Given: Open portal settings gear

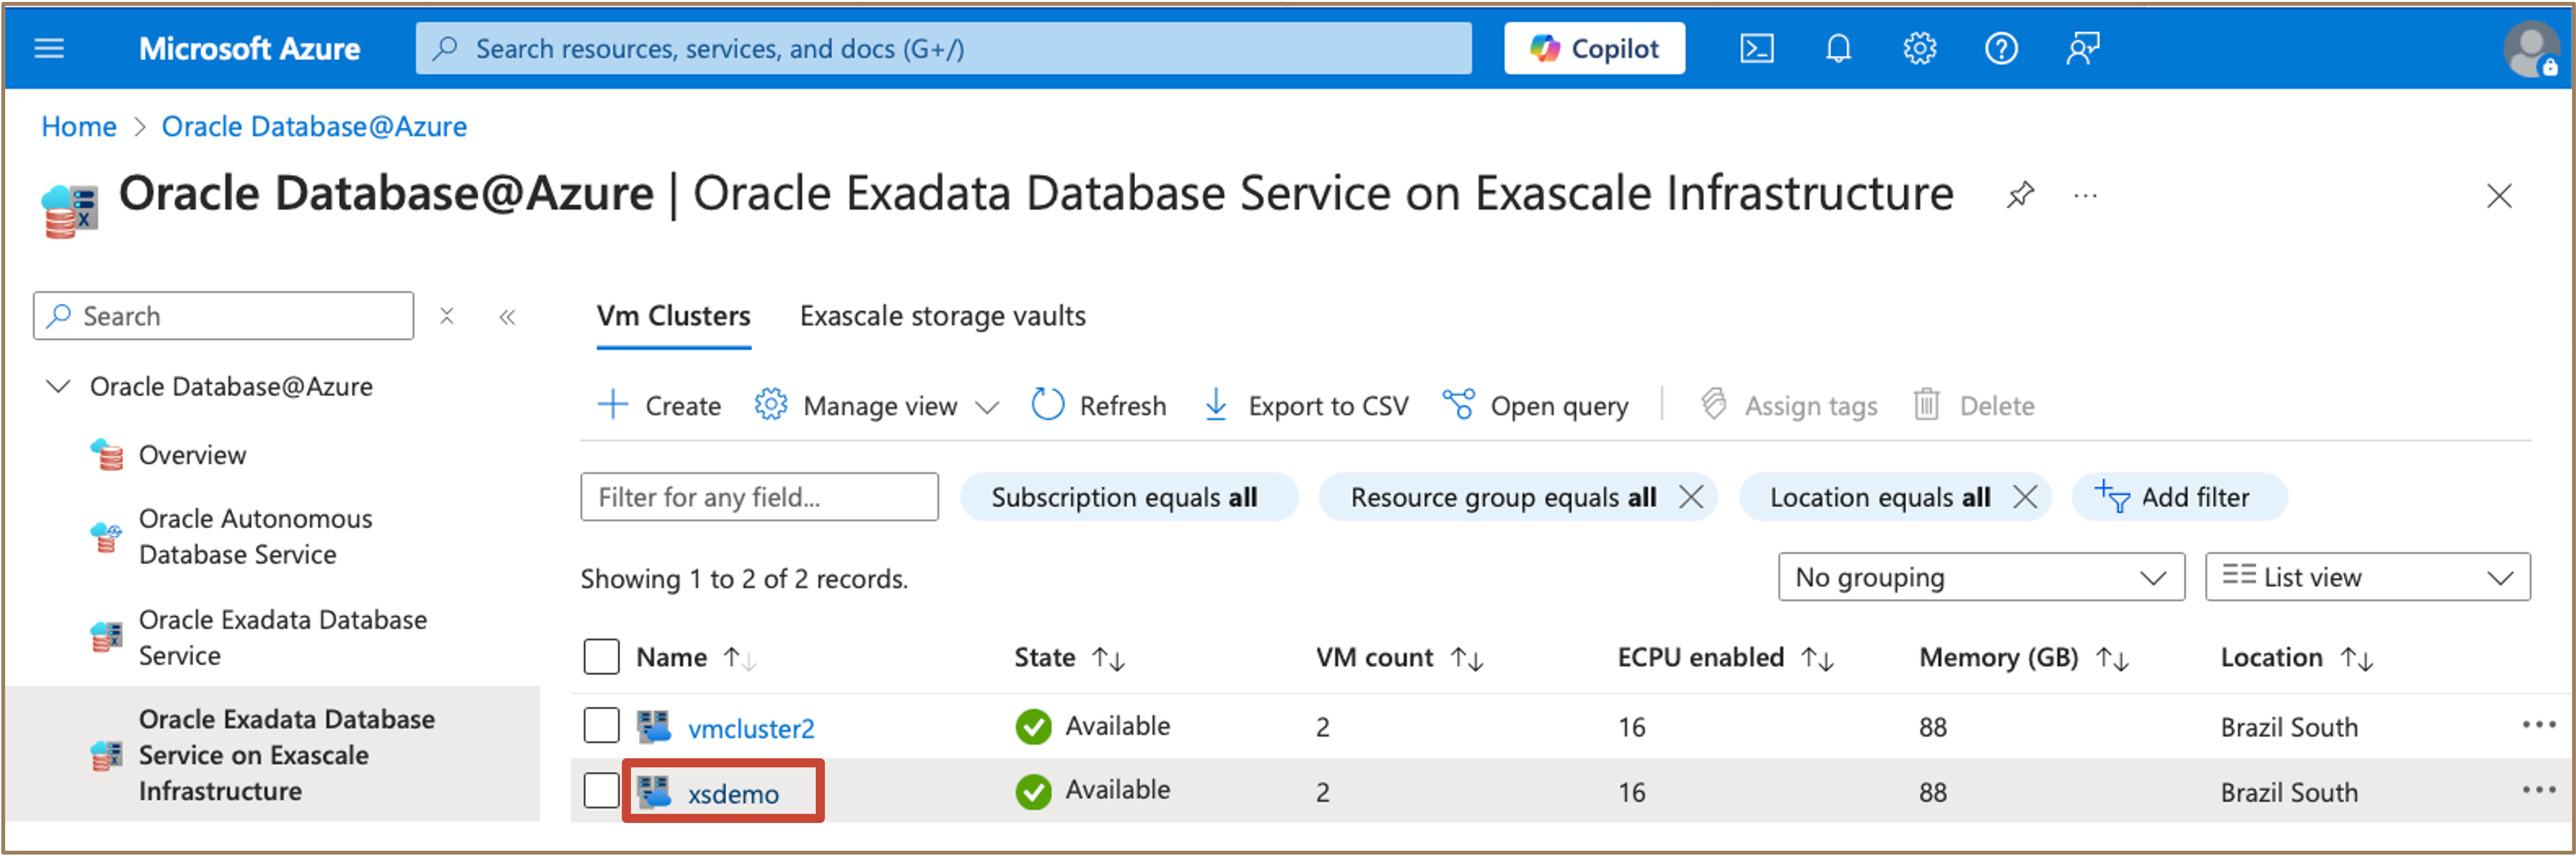Looking at the screenshot, I should coord(1919,48).
